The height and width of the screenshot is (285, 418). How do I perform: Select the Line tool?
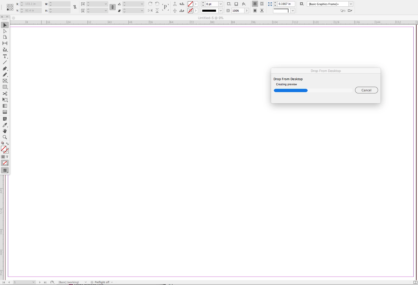pos(5,62)
